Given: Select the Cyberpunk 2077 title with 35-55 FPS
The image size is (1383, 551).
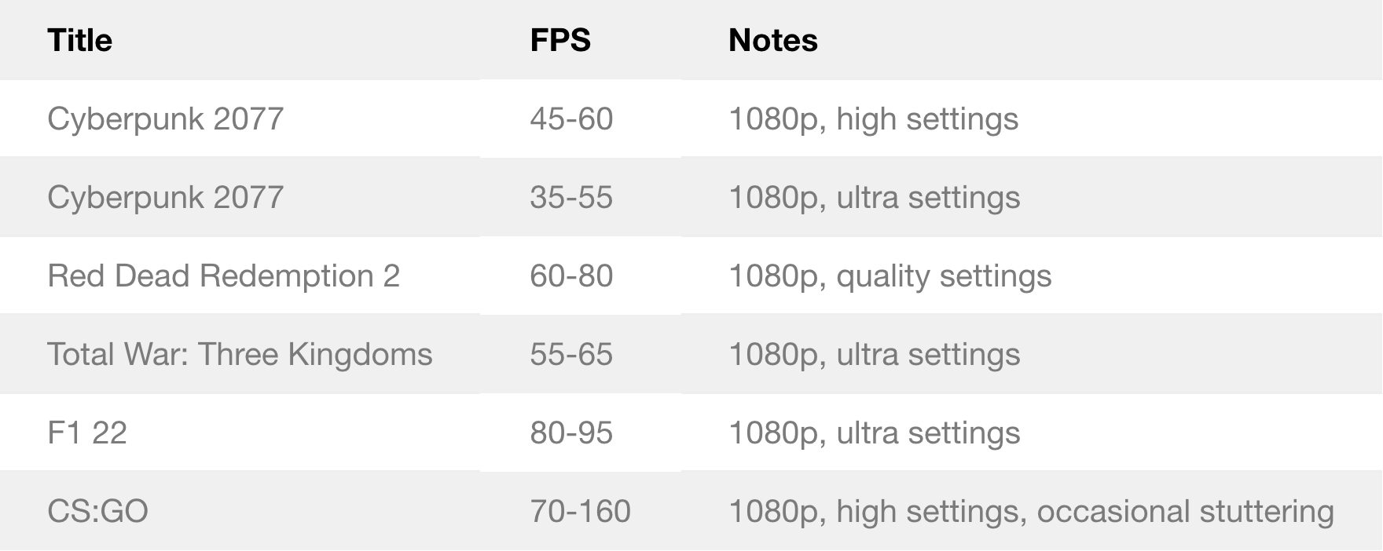Looking at the screenshot, I should pyautogui.click(x=165, y=197).
